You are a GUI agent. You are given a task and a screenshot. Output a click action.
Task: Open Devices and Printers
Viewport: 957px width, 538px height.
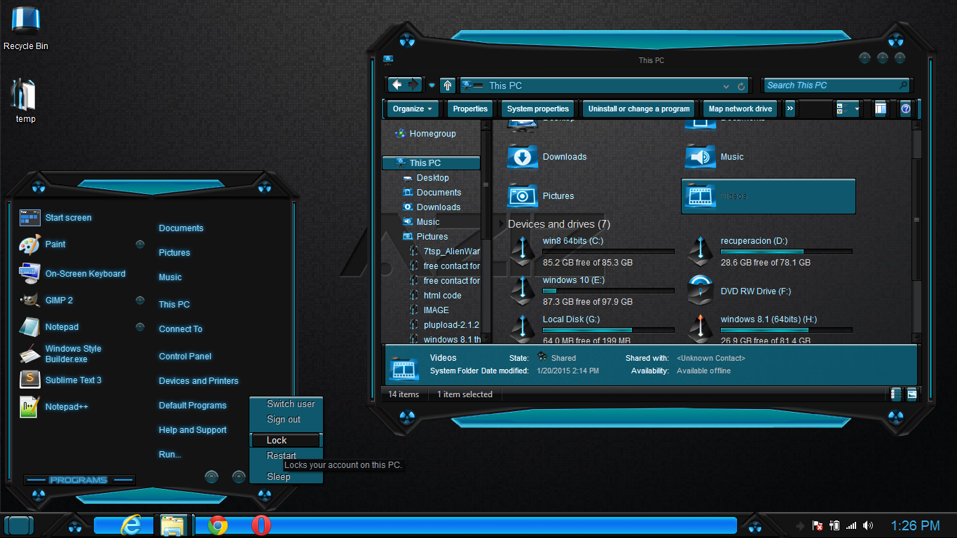pos(198,381)
